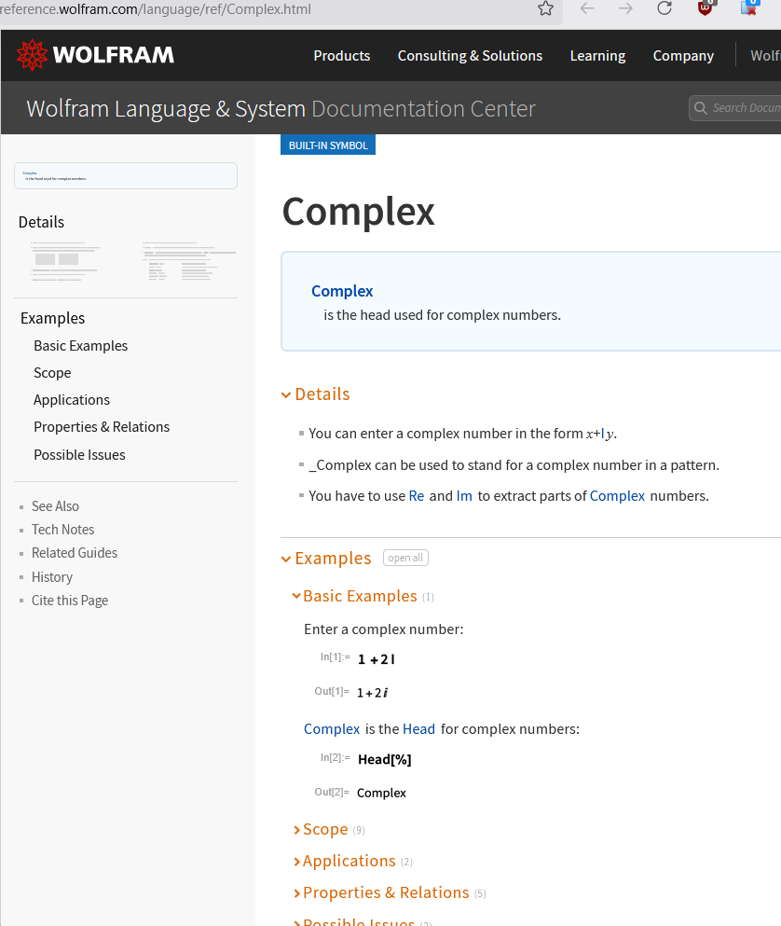Click the Wolfram logo icon
The height and width of the screenshot is (926, 781).
[x=32, y=55]
